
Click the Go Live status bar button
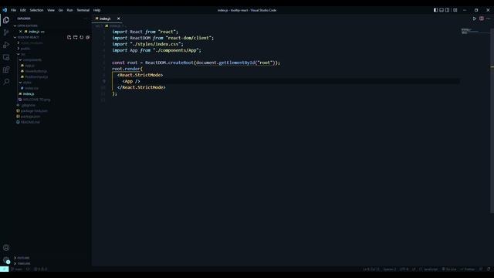coord(449,270)
